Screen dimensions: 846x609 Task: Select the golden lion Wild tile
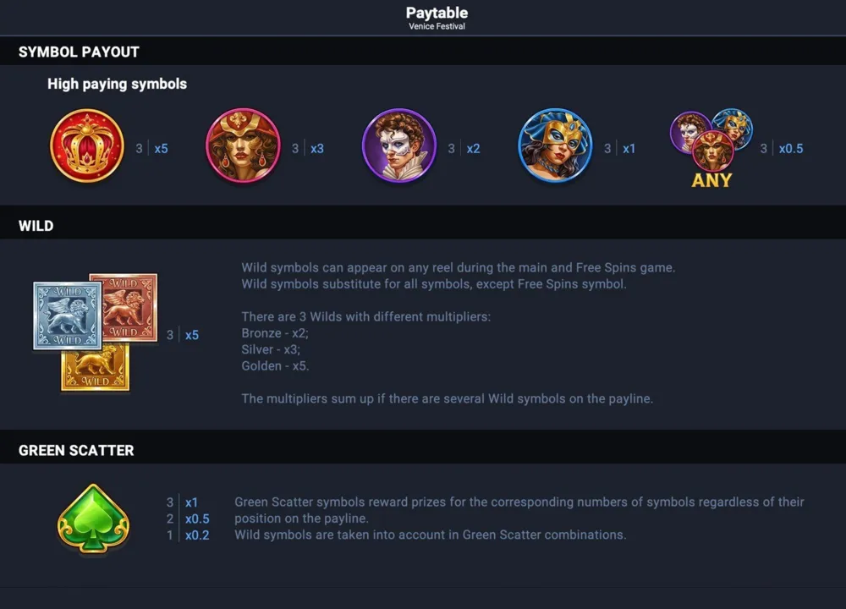tap(95, 368)
